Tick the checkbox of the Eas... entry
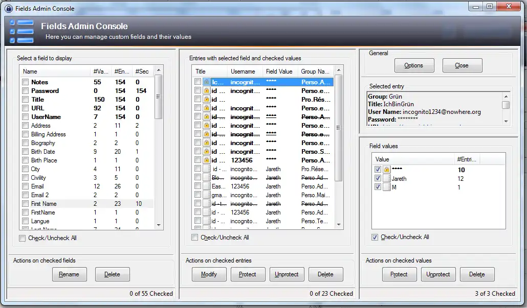Viewport: 527px width, 308px height. pyautogui.click(x=197, y=186)
